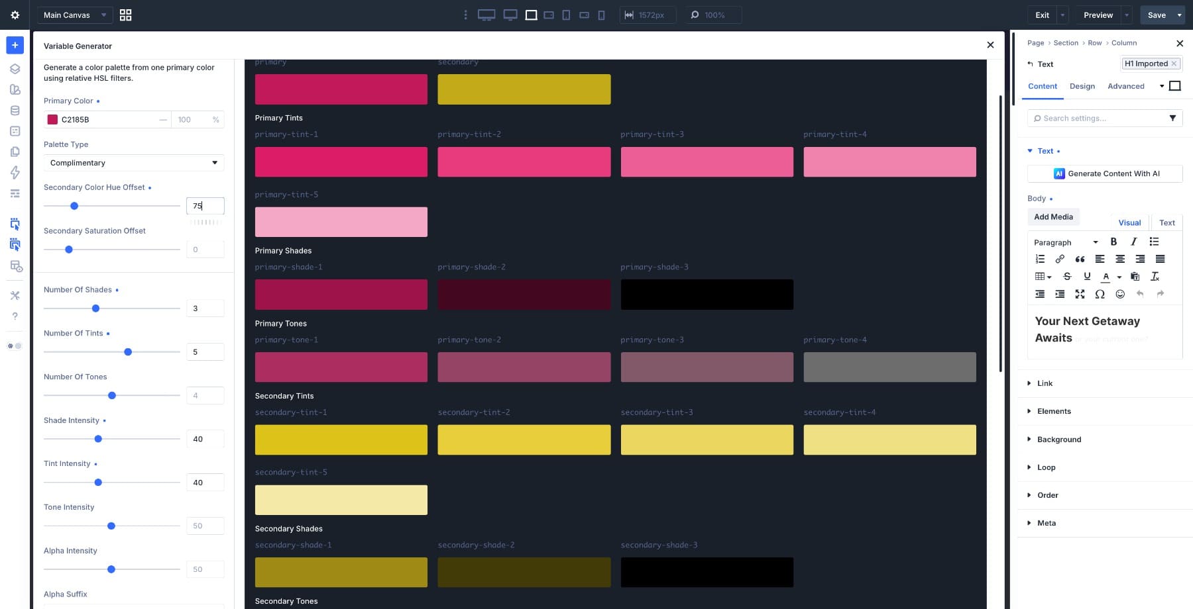Open the database variables icon in sidebar

pyautogui.click(x=15, y=111)
